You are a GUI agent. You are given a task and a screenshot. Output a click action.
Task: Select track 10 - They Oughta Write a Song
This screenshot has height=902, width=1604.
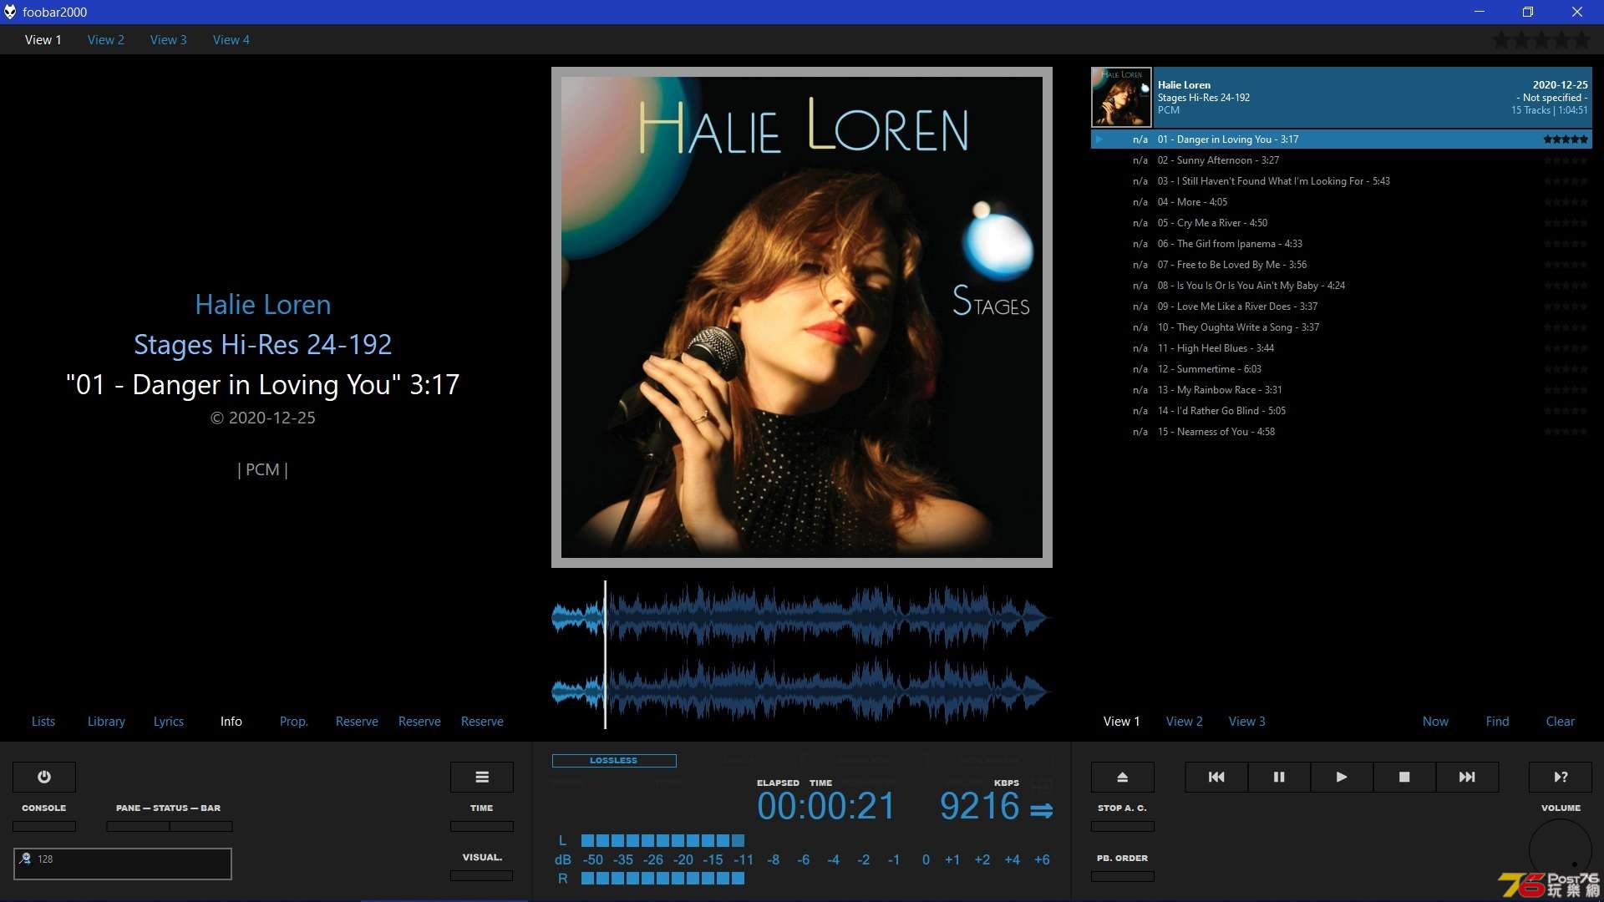click(1342, 327)
